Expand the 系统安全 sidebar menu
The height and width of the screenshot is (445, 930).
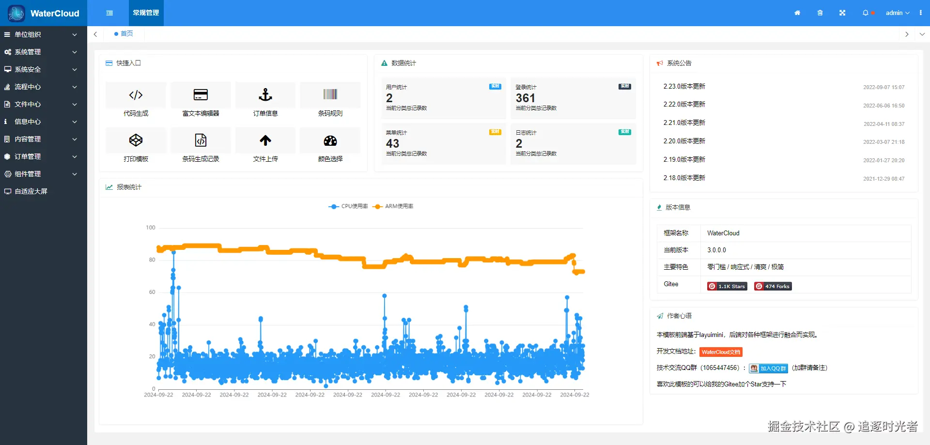[x=44, y=69]
